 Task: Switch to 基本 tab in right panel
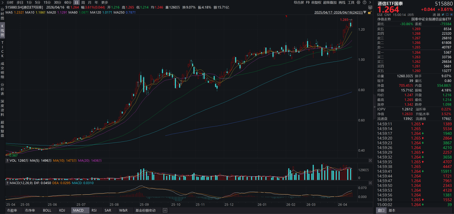point(392,210)
